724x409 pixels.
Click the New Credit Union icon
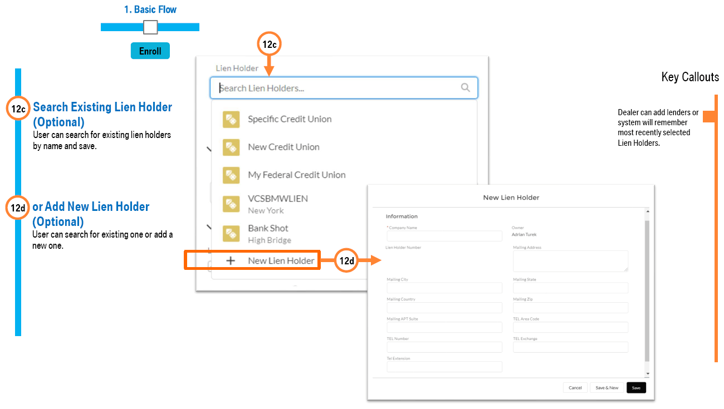231,147
